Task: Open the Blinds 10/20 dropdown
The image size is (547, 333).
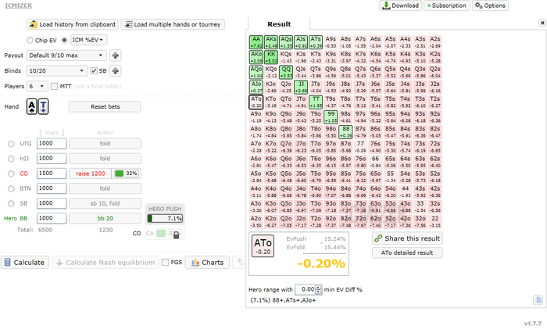Action: 56,71
